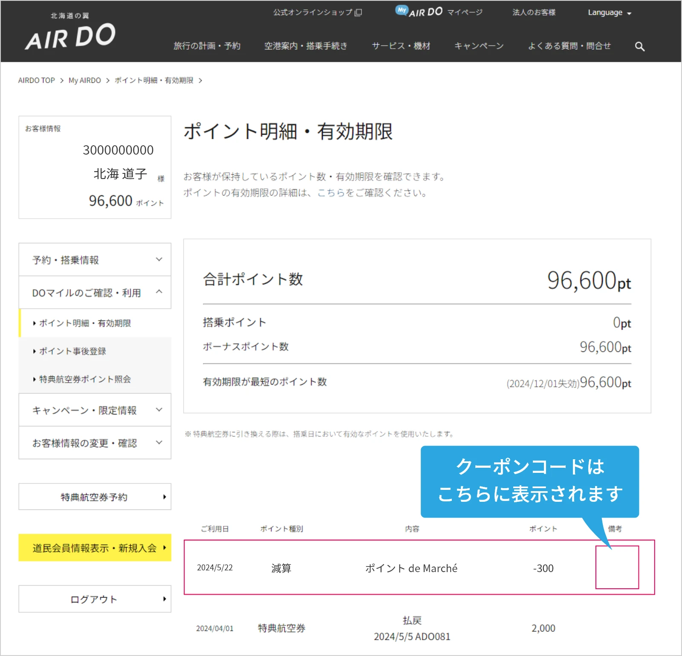The image size is (682, 656).
Task: Select ポイント事後登録 sidebar item
Action: pyautogui.click(x=95, y=351)
